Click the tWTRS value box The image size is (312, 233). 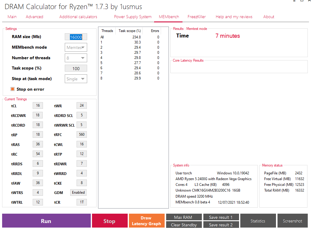[38, 193]
